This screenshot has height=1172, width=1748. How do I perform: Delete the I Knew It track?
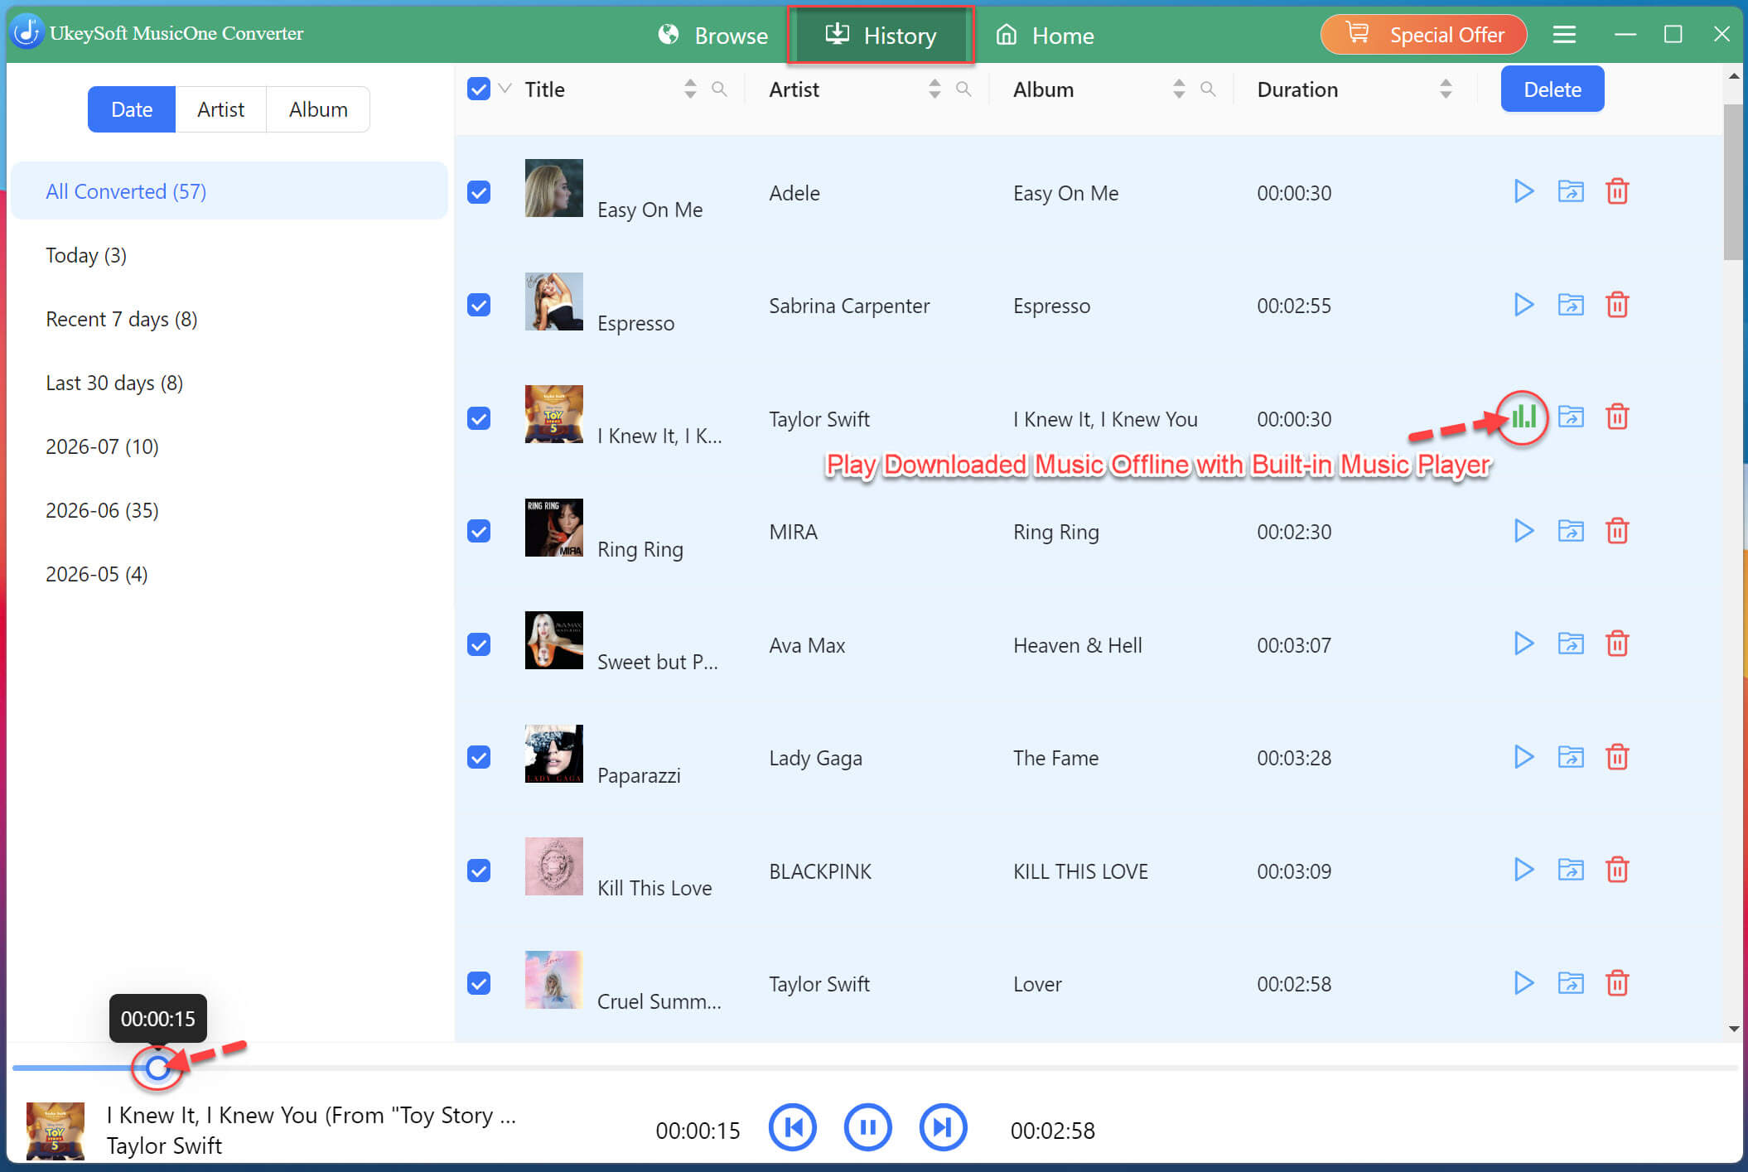[1617, 417]
